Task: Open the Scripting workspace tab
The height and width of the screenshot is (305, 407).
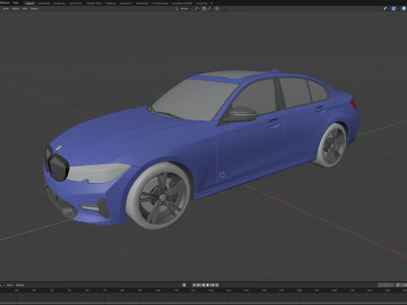Action: (202, 3)
